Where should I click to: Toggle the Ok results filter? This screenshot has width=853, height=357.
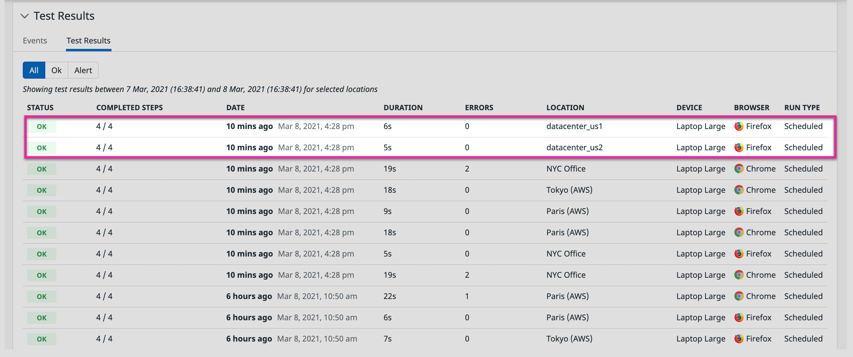(56, 70)
